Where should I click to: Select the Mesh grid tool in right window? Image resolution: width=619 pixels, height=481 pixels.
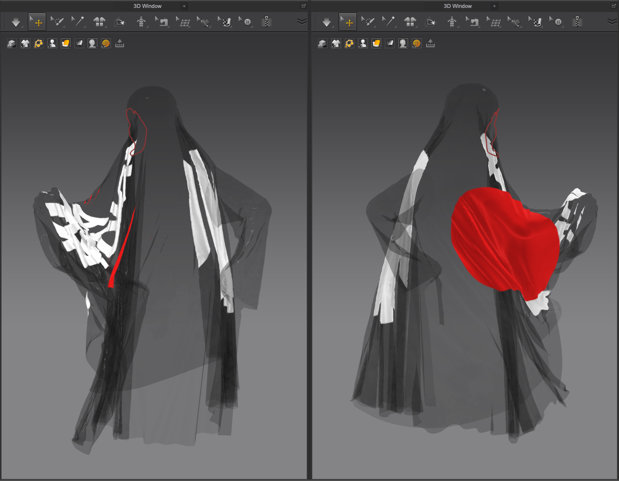coord(494,22)
